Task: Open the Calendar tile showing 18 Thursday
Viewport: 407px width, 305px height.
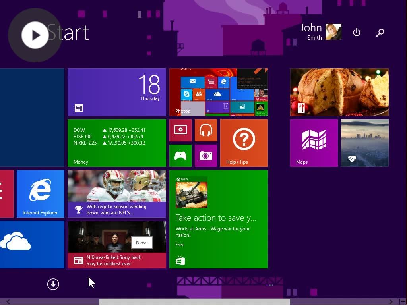Action: [x=117, y=92]
